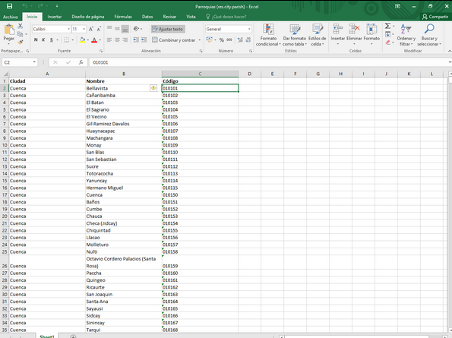This screenshot has height=338, width=452.
Task: Switch to the Vista tab
Action: pyautogui.click(x=191, y=17)
